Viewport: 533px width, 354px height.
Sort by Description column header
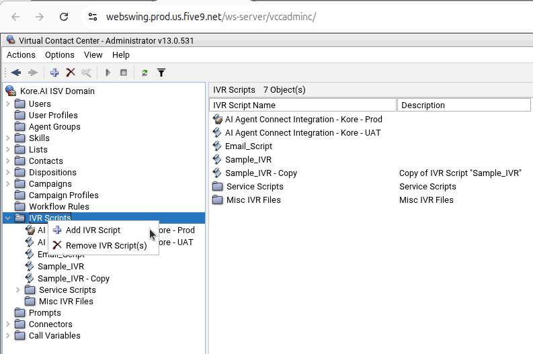point(464,105)
